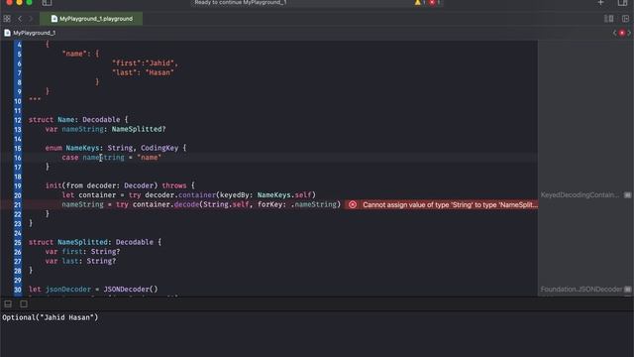Click 'container(keyedBy:' on line 20
The height and width of the screenshot is (357, 634).
(217, 195)
